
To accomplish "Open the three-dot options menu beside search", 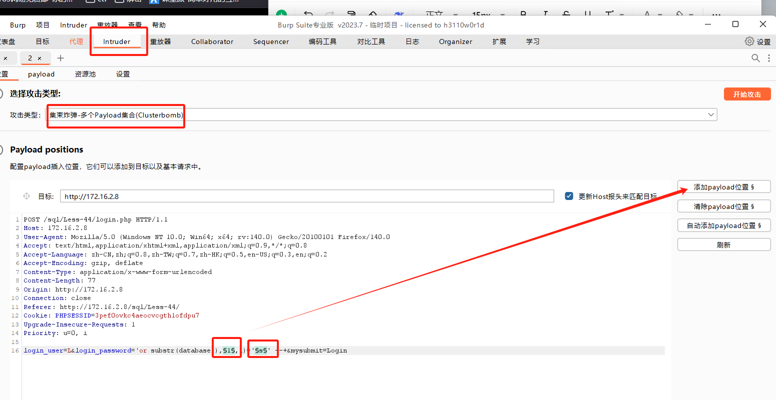I will pos(769,58).
